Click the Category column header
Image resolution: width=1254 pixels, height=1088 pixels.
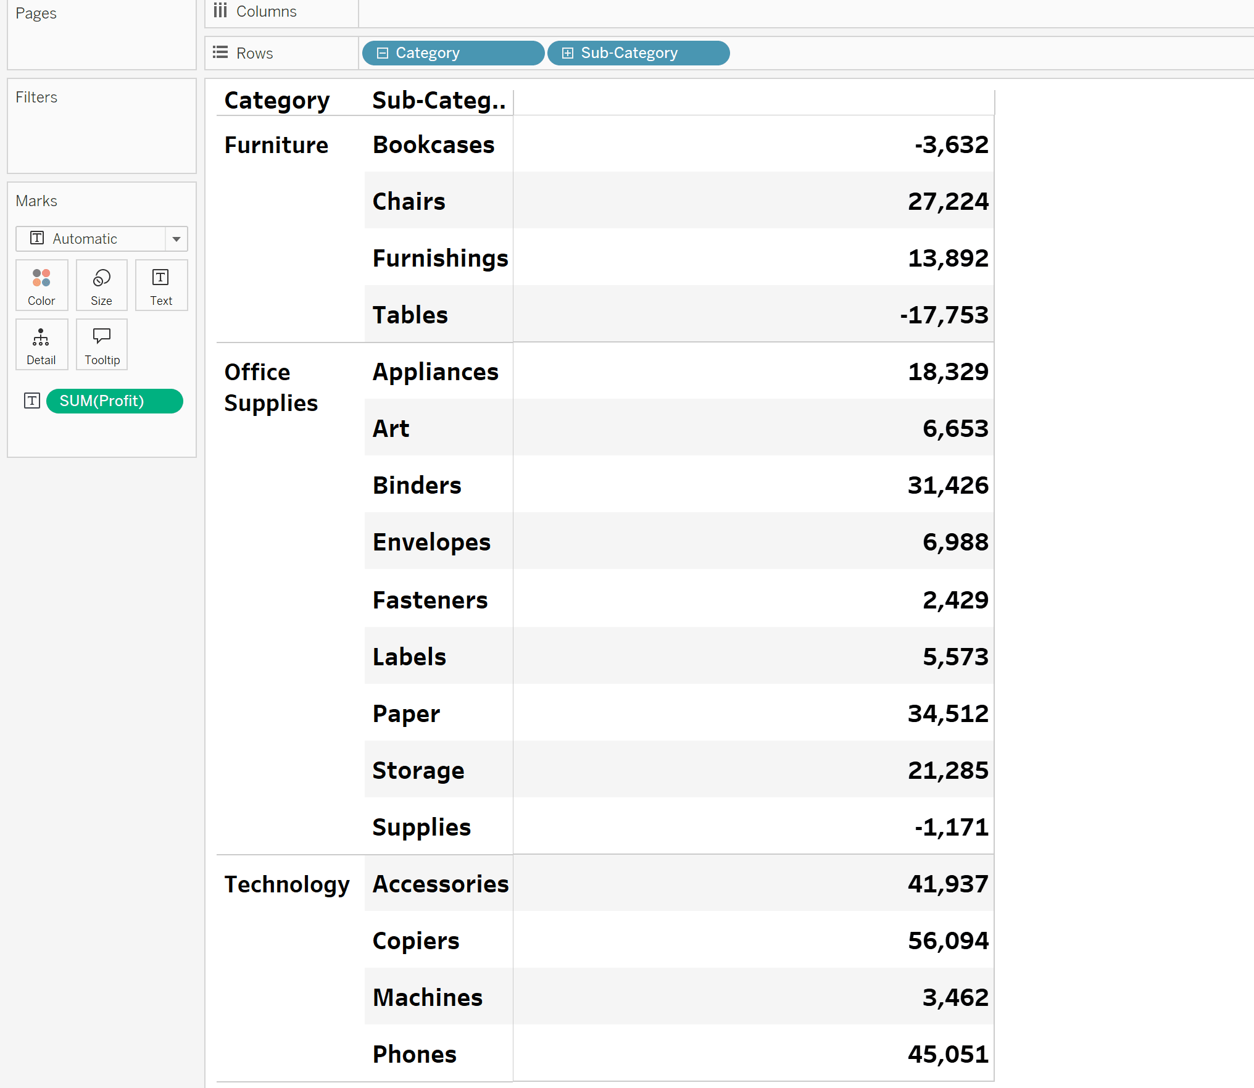tap(277, 101)
